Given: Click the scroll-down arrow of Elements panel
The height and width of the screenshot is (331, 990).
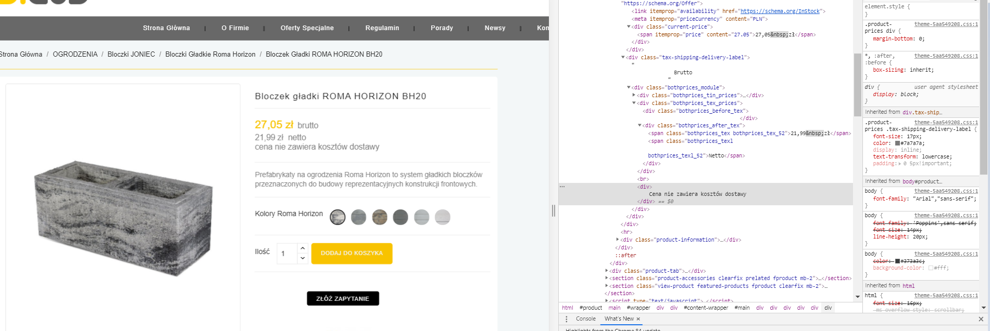Looking at the screenshot, I should pos(858,297).
